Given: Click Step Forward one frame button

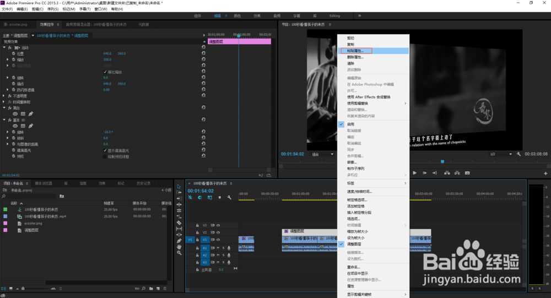Looking at the screenshot, I should (x=424, y=173).
